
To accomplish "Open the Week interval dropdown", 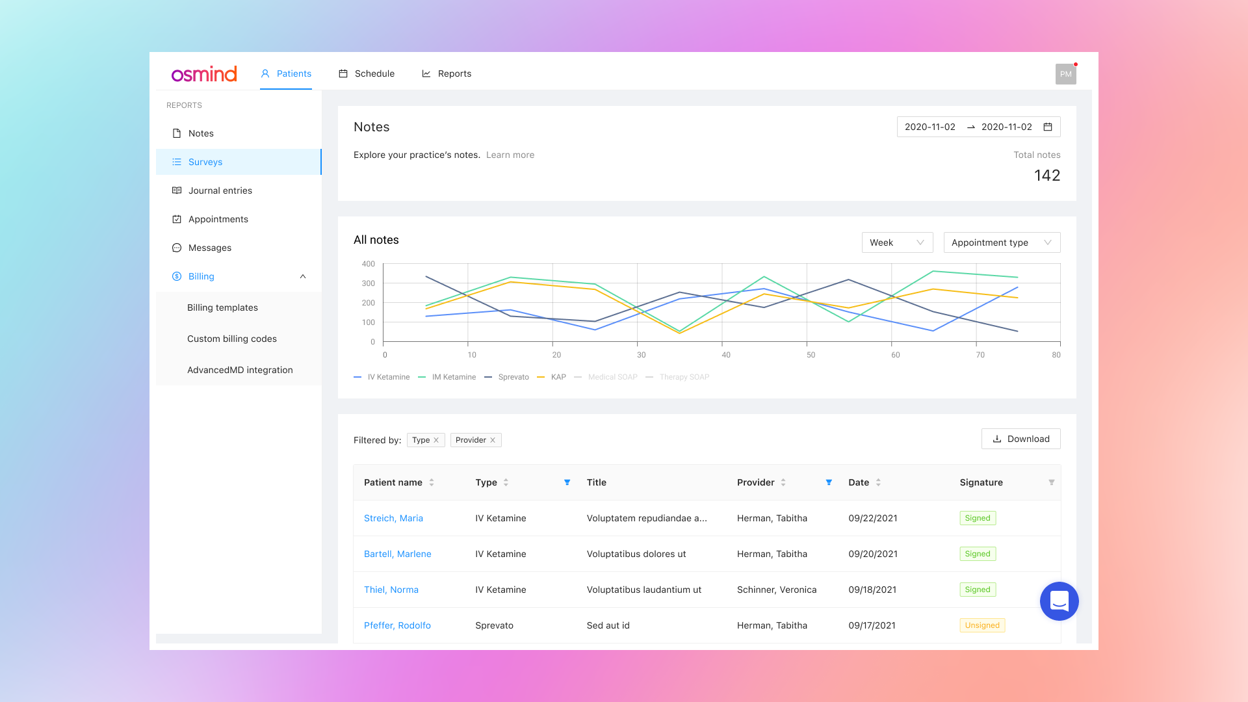I will click(898, 242).
